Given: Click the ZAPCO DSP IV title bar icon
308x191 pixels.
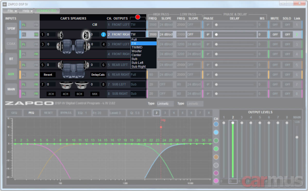Looking at the screenshot, I should (5, 4).
